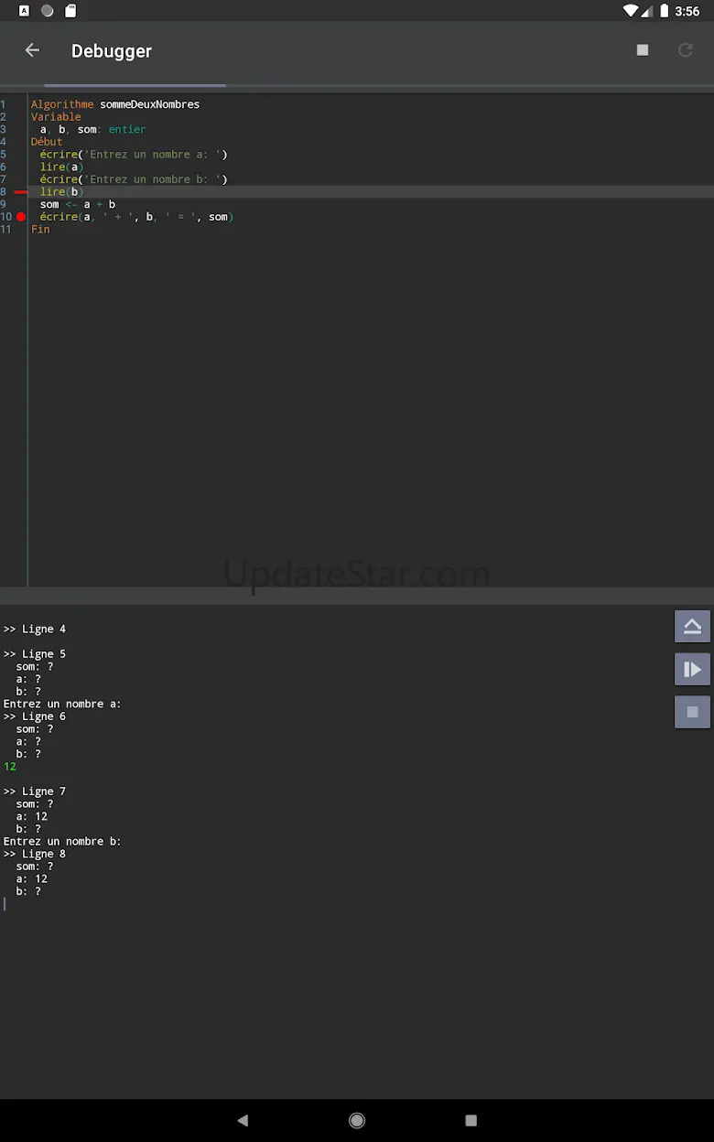Viewport: 714px width, 1142px height.
Task: Click the 'lire(a)' code line
Action: (62, 167)
